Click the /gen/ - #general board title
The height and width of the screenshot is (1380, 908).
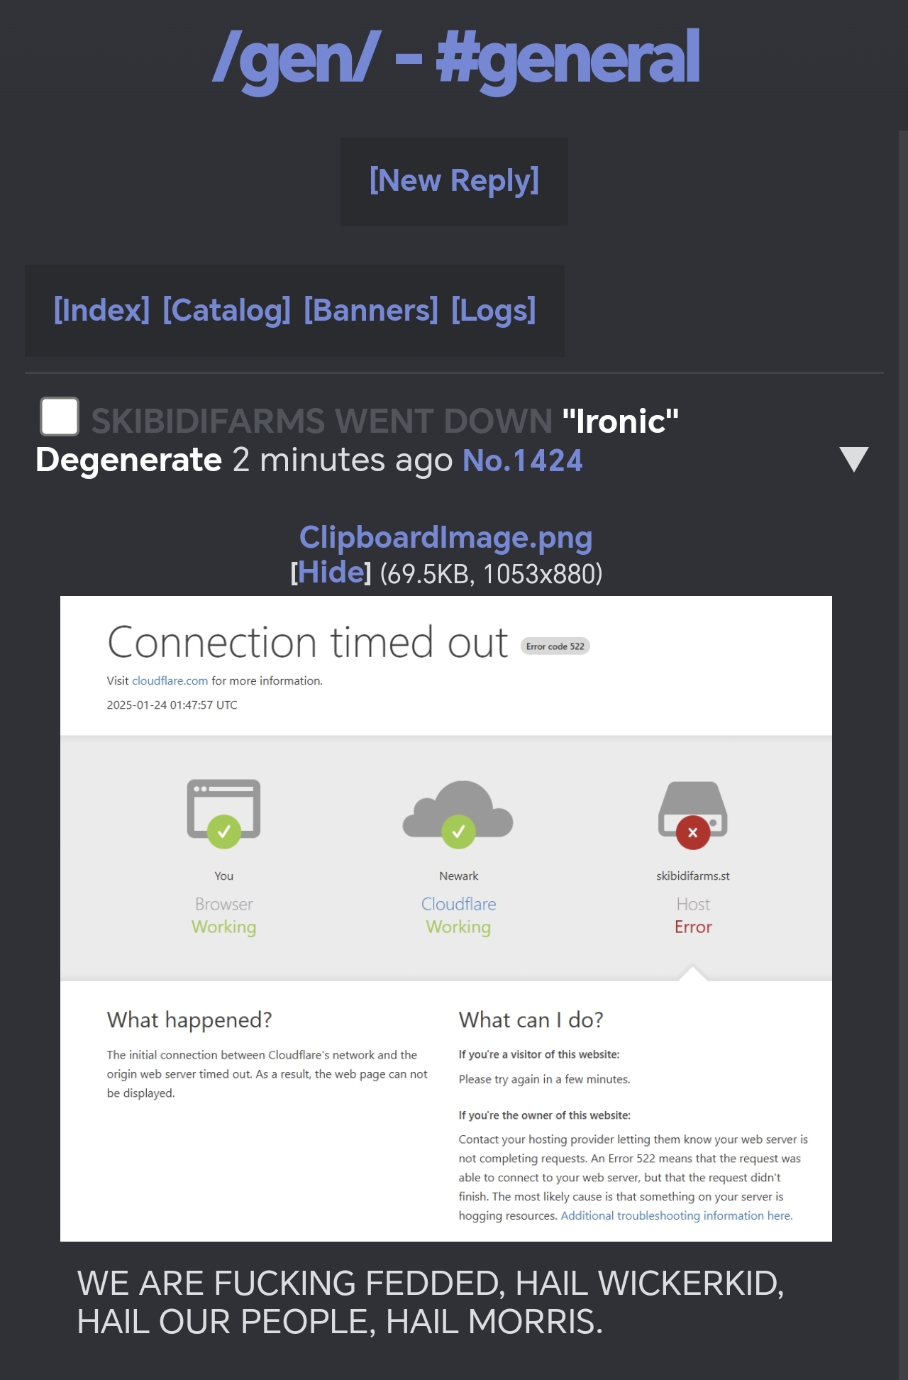tap(455, 58)
